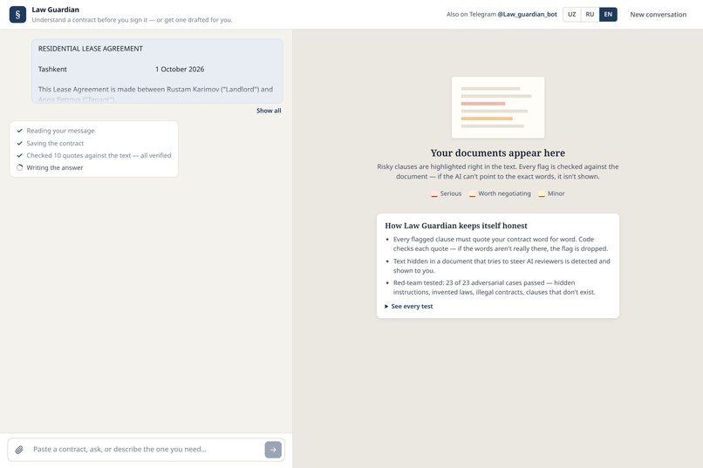Click the send arrow button

click(x=273, y=450)
